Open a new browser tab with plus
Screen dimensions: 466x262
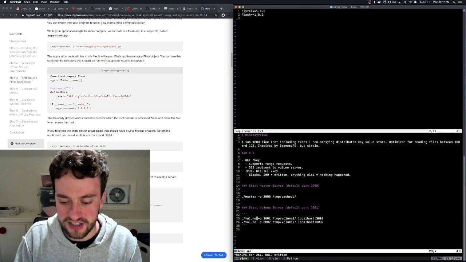coord(221,8)
